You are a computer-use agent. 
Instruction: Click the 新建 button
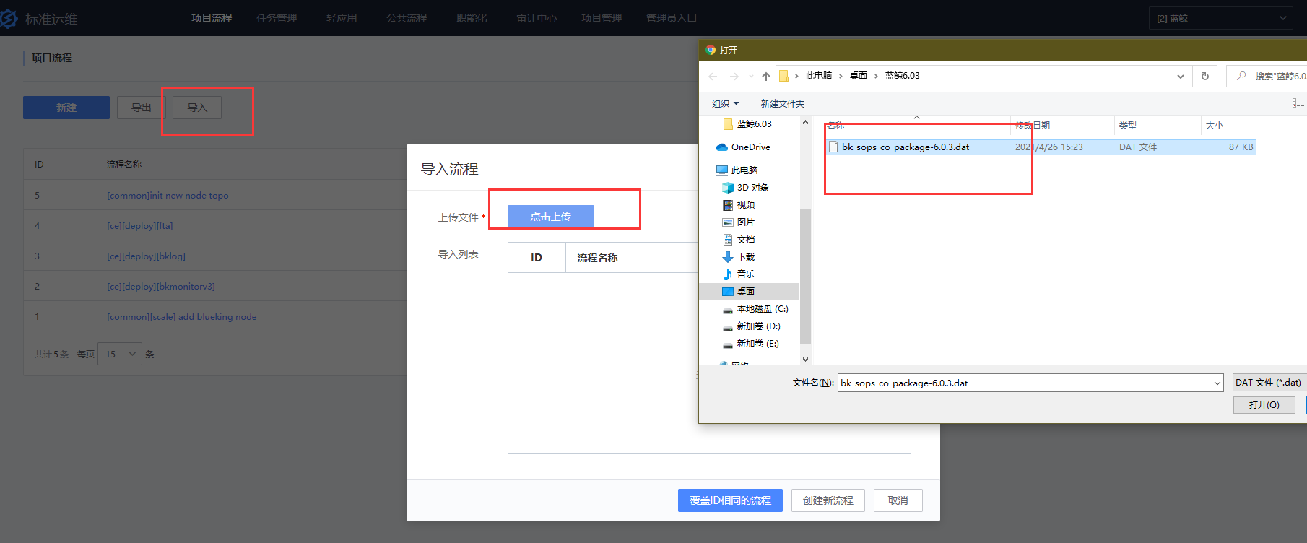66,108
